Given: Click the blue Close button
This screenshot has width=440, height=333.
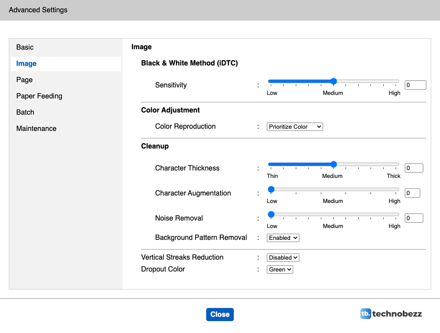Looking at the screenshot, I should coord(220,315).
